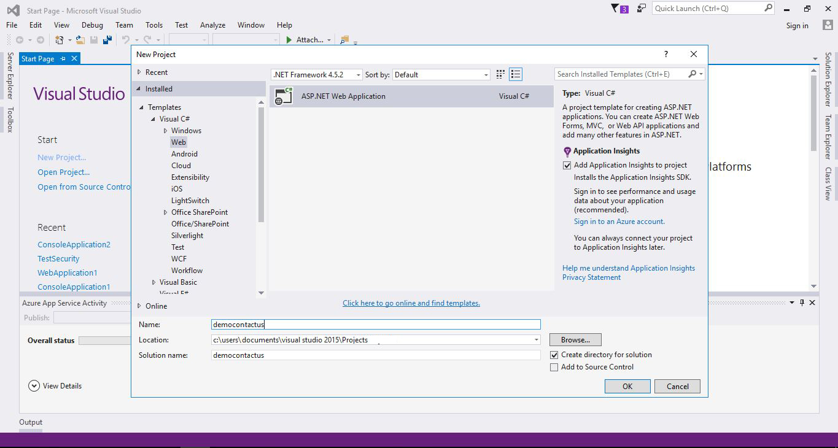Click the Undo toolbar icon
838x448 pixels.
coord(126,40)
